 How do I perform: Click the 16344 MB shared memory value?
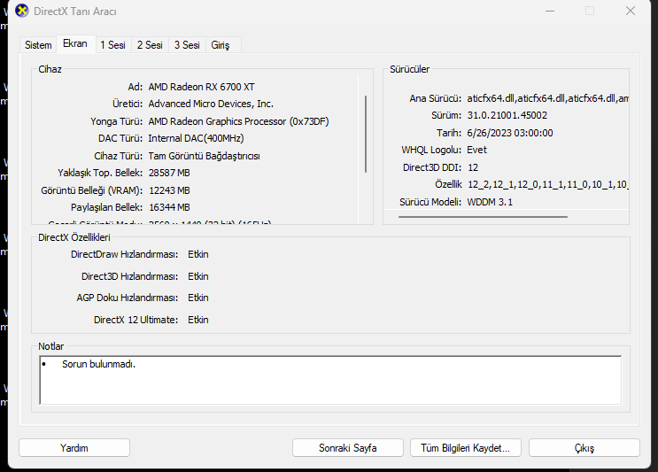(x=169, y=207)
